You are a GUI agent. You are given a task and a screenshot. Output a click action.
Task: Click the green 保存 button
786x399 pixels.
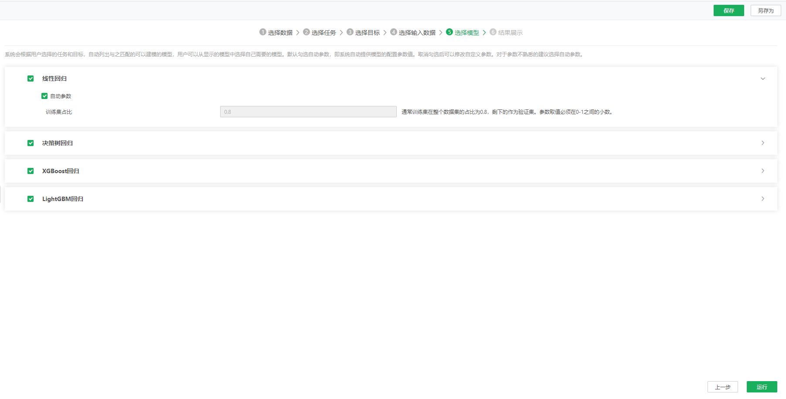click(728, 10)
